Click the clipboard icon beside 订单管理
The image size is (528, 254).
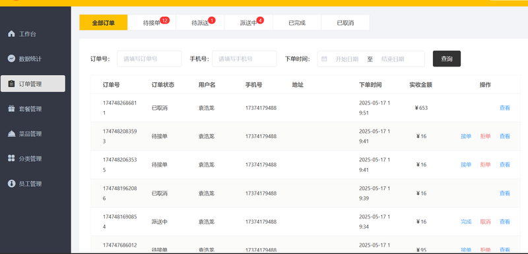[11, 84]
